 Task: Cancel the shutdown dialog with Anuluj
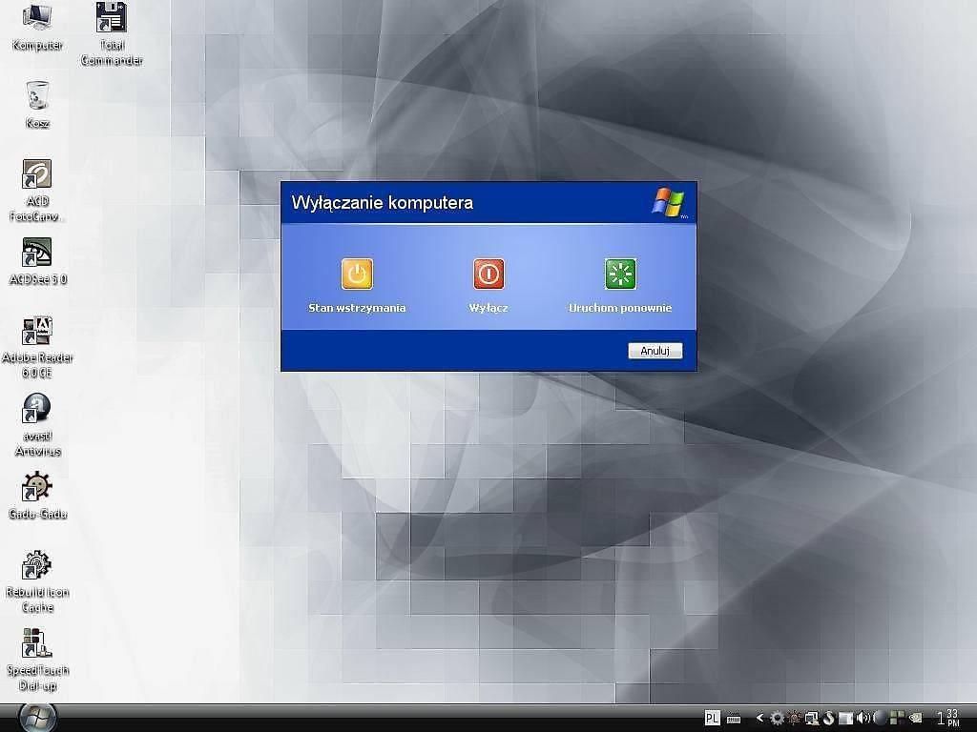click(x=655, y=351)
